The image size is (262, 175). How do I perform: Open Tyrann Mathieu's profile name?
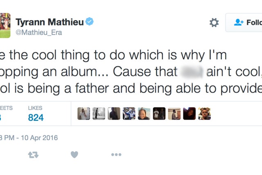(x=50, y=22)
